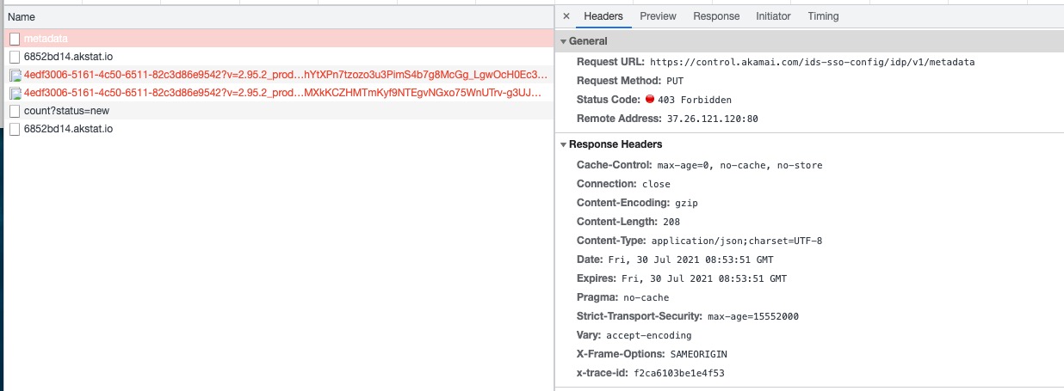This screenshot has width=1064, height=391.
Task: Switch to the Preview tab
Action: coord(658,16)
